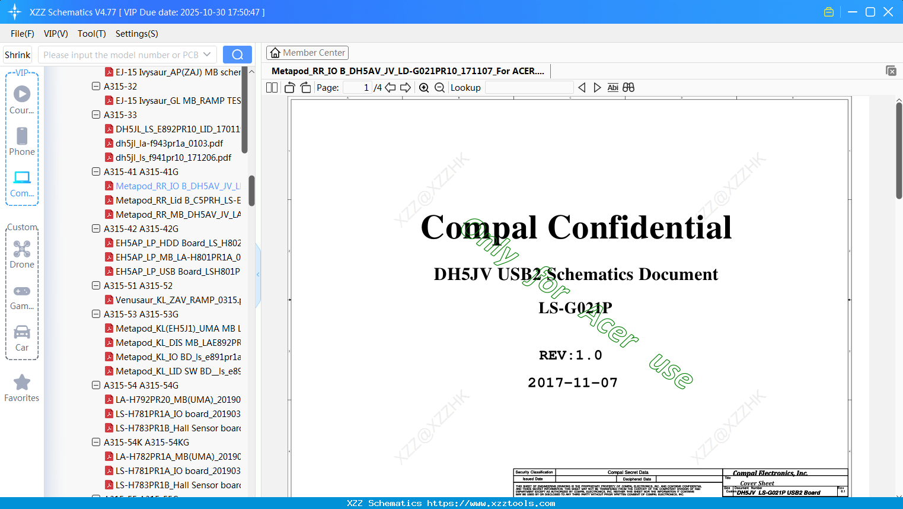Open Metapod_RR_MB_DH5AV_JV file

click(x=173, y=214)
